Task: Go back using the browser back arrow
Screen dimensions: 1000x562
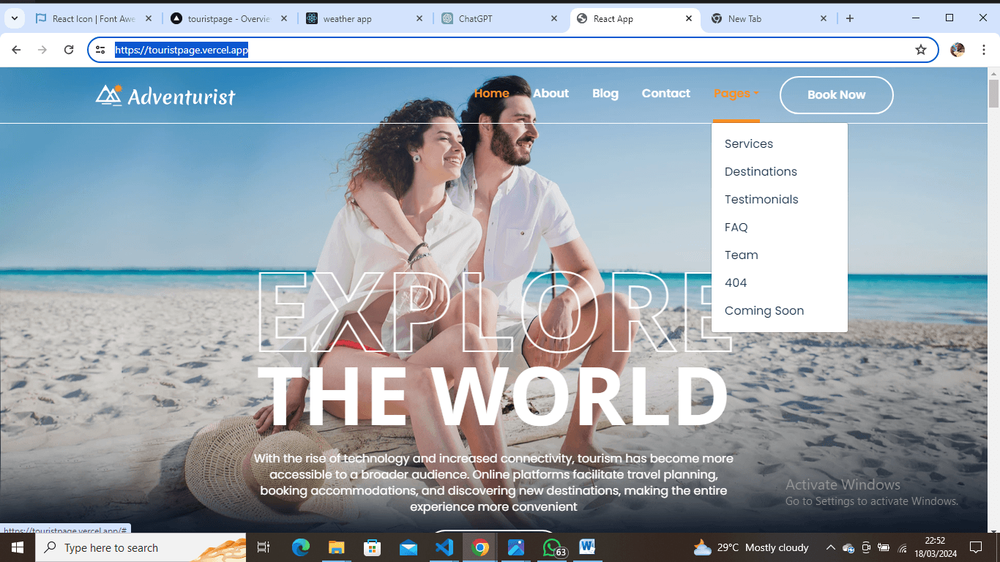Action: tap(15, 49)
